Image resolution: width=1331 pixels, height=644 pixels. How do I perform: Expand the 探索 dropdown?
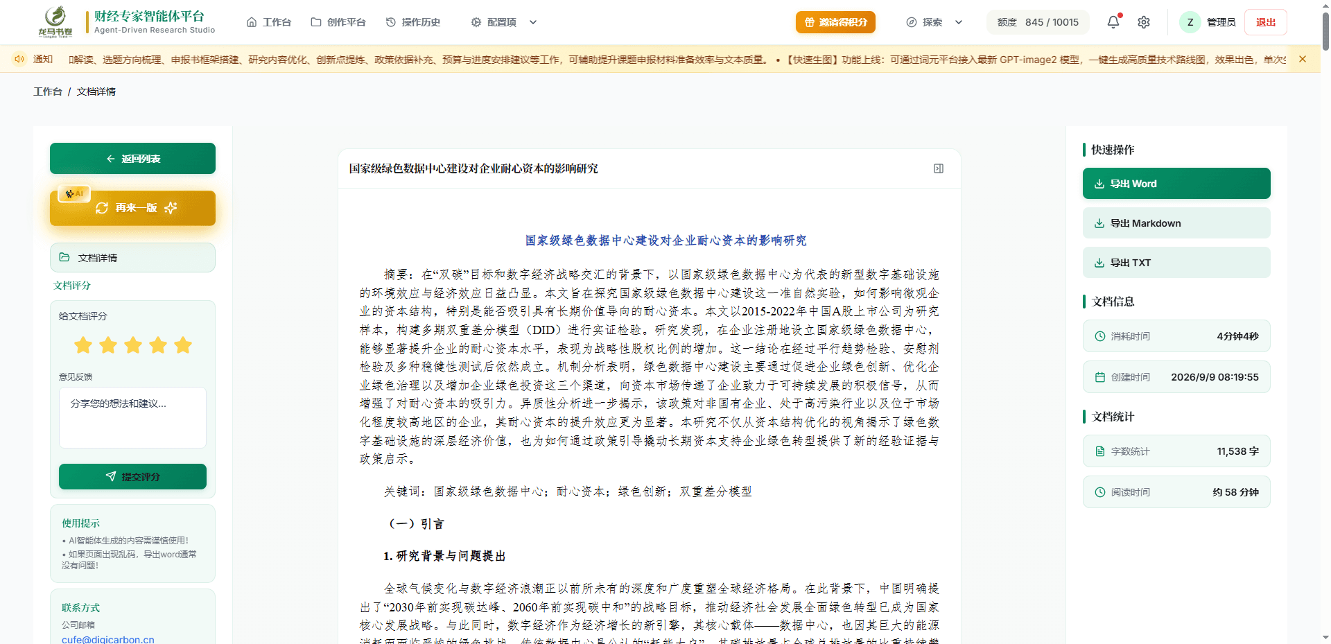tap(934, 22)
